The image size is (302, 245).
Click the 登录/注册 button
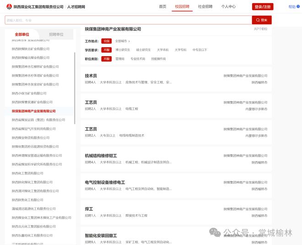[263, 7]
